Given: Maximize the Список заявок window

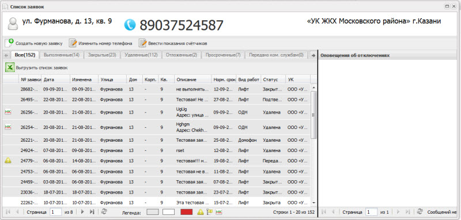Looking at the screenshot, I should [x=447, y=6].
